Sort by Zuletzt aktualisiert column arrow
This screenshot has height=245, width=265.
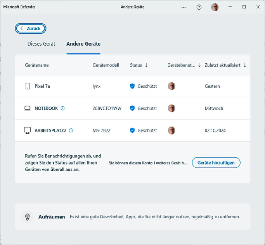click(245, 65)
